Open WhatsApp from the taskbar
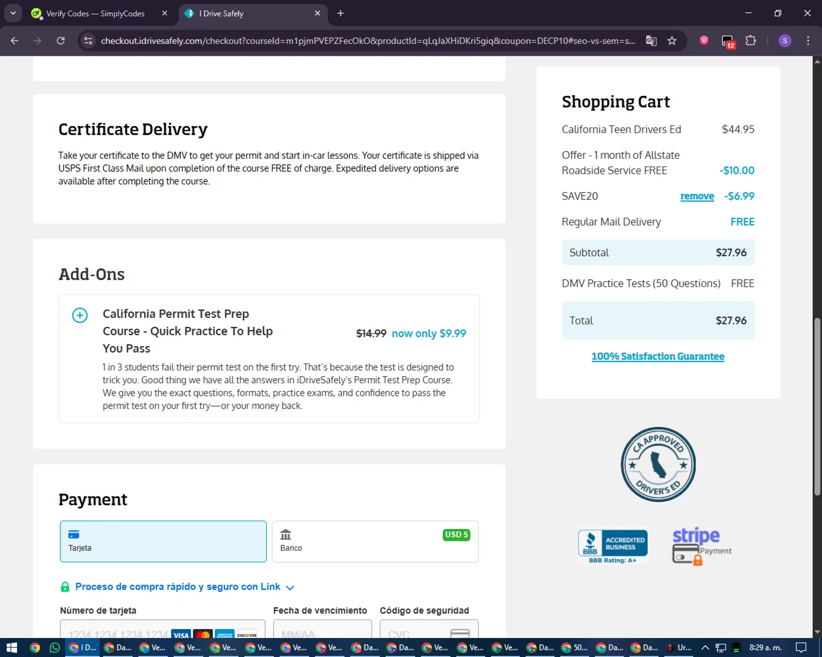The height and width of the screenshot is (657, 822). (55, 648)
